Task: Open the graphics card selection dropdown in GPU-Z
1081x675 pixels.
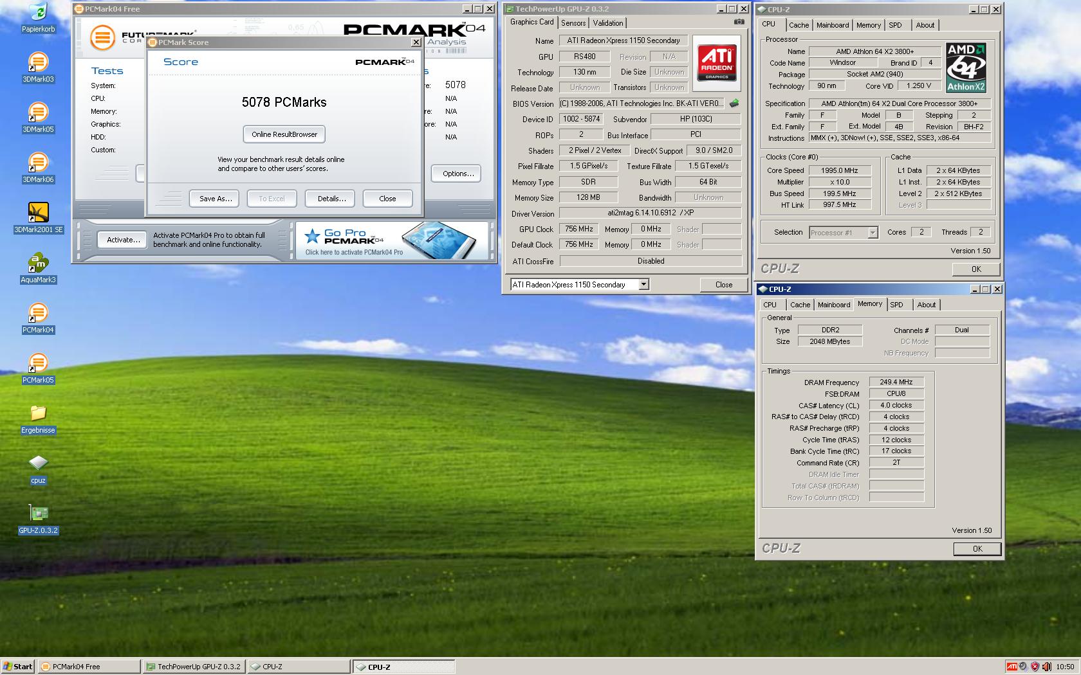Action: click(643, 284)
